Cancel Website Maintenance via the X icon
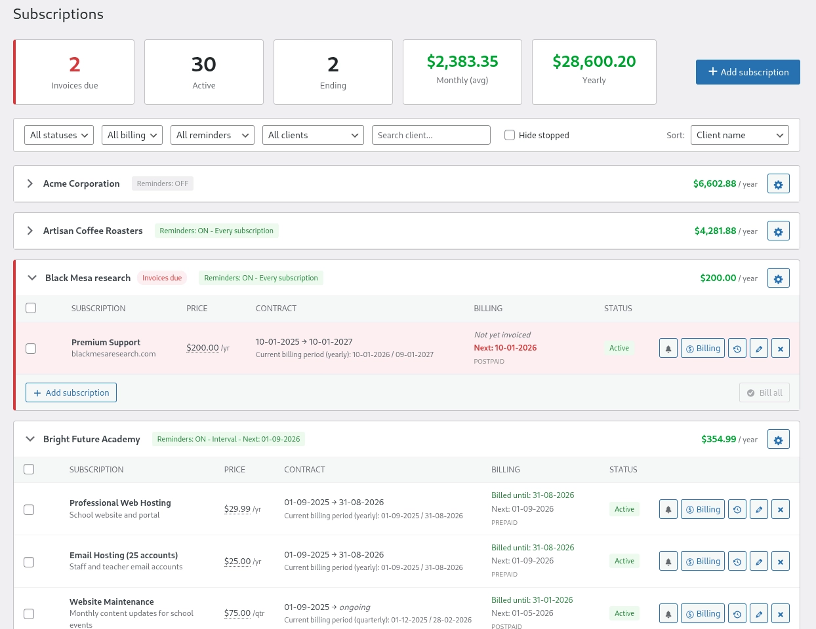The image size is (816, 629). [x=780, y=613]
